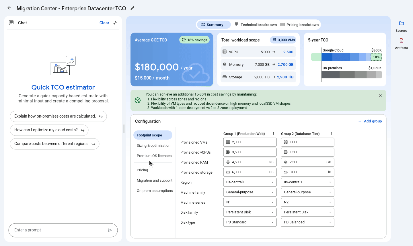Open Migration and support section
This screenshot has width=413, height=246.
click(155, 180)
